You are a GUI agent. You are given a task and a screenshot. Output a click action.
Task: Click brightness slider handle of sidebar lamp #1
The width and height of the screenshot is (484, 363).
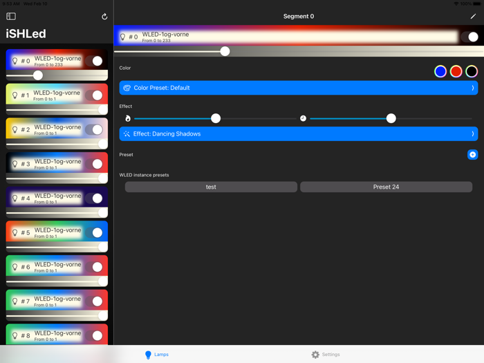103,109
